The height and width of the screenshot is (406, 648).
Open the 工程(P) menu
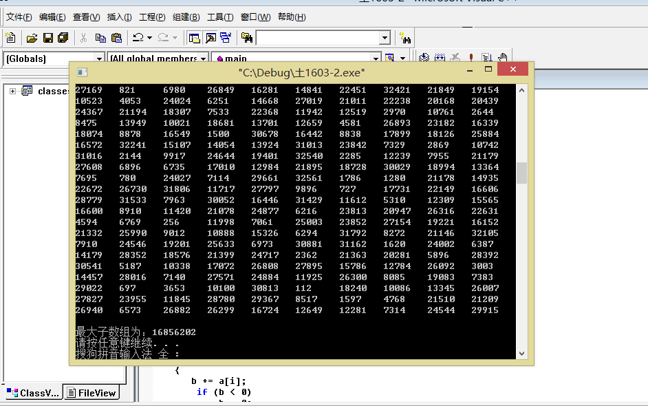(152, 17)
